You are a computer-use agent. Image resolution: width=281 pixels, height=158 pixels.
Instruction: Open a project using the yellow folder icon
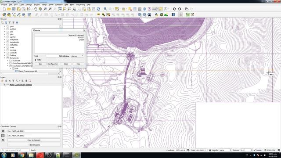pos(9,9)
